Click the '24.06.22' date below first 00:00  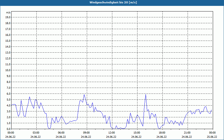pos(10,137)
